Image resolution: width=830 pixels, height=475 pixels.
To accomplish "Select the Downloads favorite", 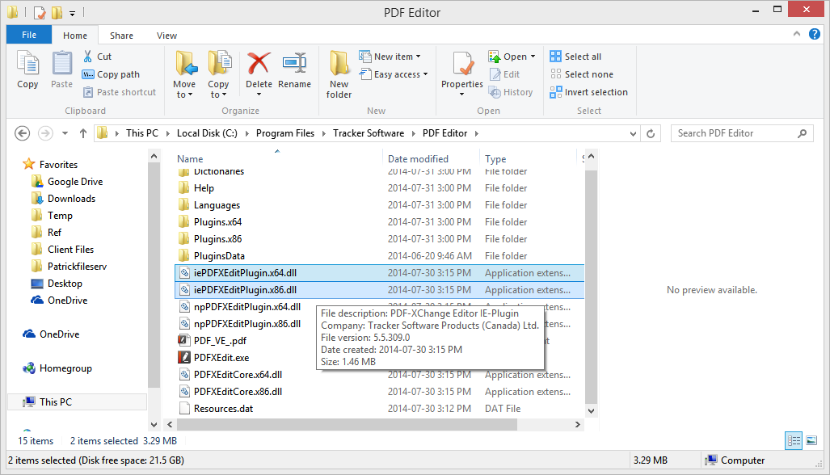I will pos(64,199).
